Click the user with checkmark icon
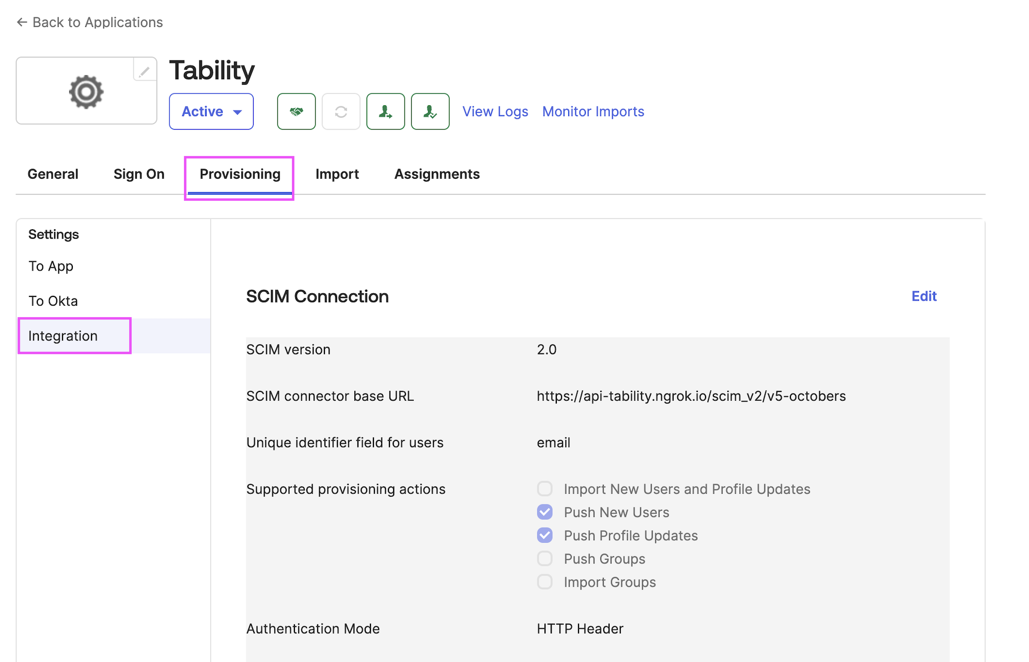The width and height of the screenshot is (1029, 662). point(430,112)
